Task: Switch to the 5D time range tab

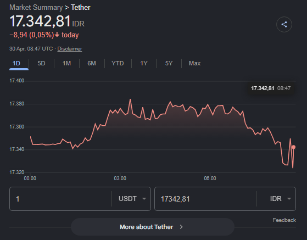Action: click(41, 63)
